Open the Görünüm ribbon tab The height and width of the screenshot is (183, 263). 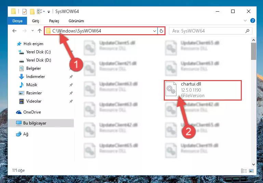(x=76, y=21)
